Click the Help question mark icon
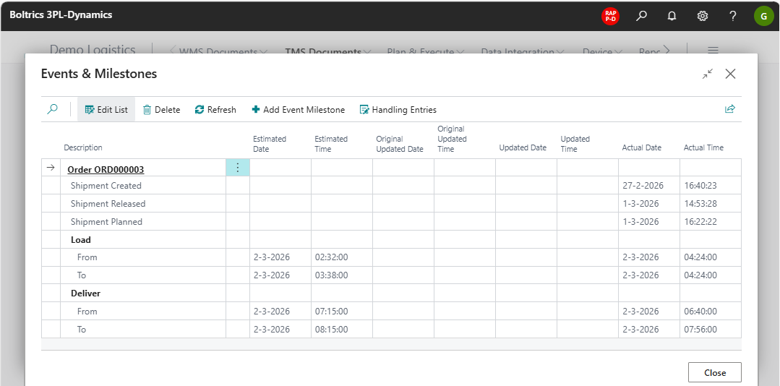Image resolution: width=780 pixels, height=386 pixels. [732, 15]
